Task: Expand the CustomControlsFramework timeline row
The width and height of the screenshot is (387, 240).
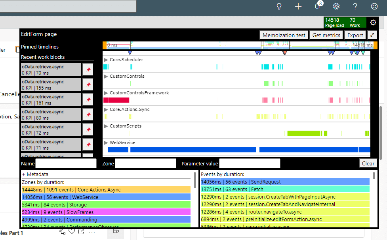Action: [106, 93]
